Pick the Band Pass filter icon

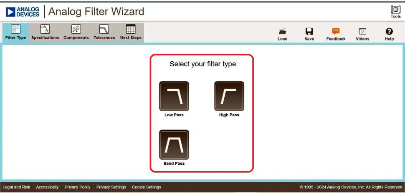(174, 145)
